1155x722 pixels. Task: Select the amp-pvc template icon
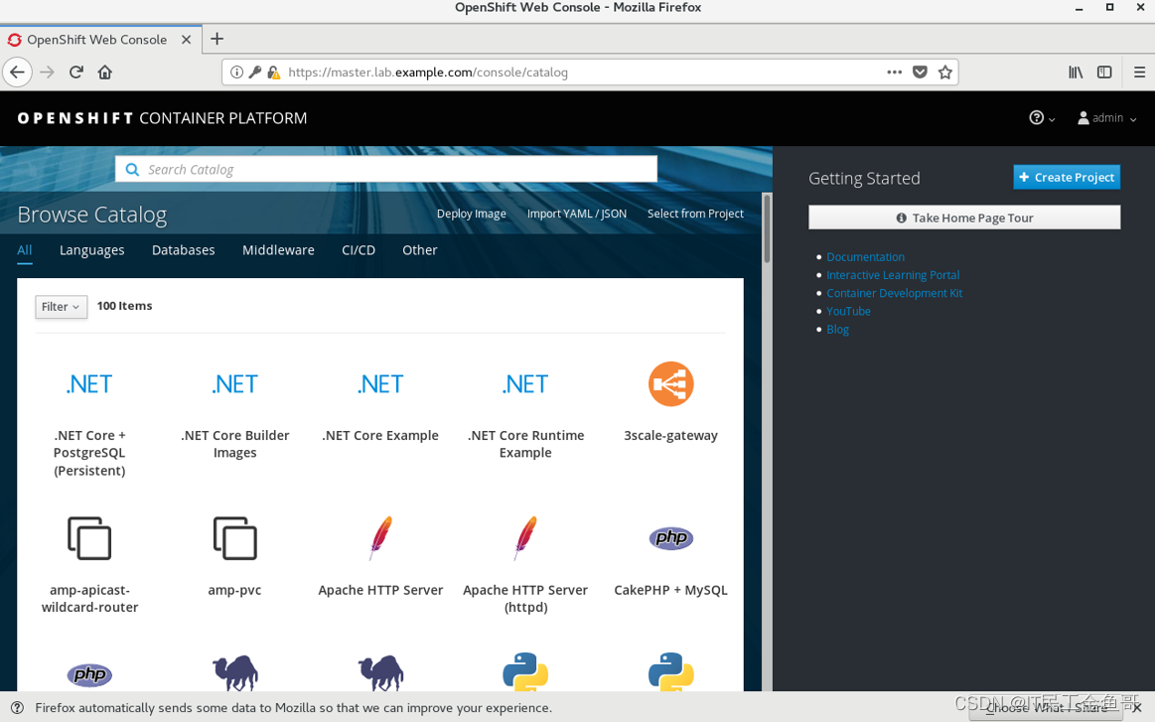click(235, 538)
